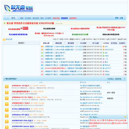Collapse the core technology community section

(x=125, y=79)
